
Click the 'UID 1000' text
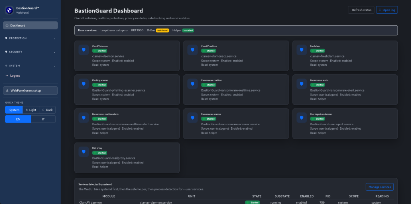coord(137,31)
